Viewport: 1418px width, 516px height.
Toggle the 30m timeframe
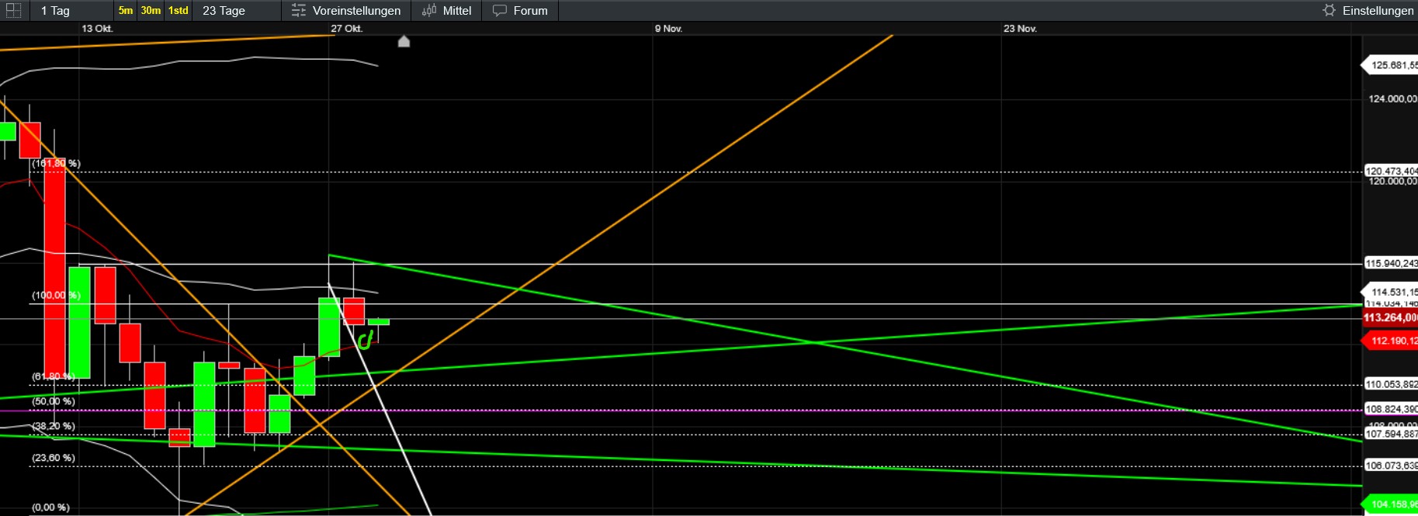(151, 10)
